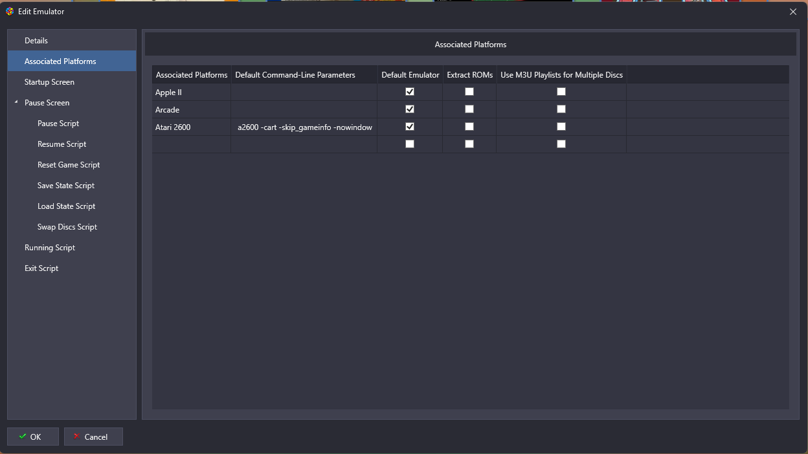Collapse the Pause Screen tree node
The height and width of the screenshot is (454, 808).
pyautogui.click(x=16, y=102)
